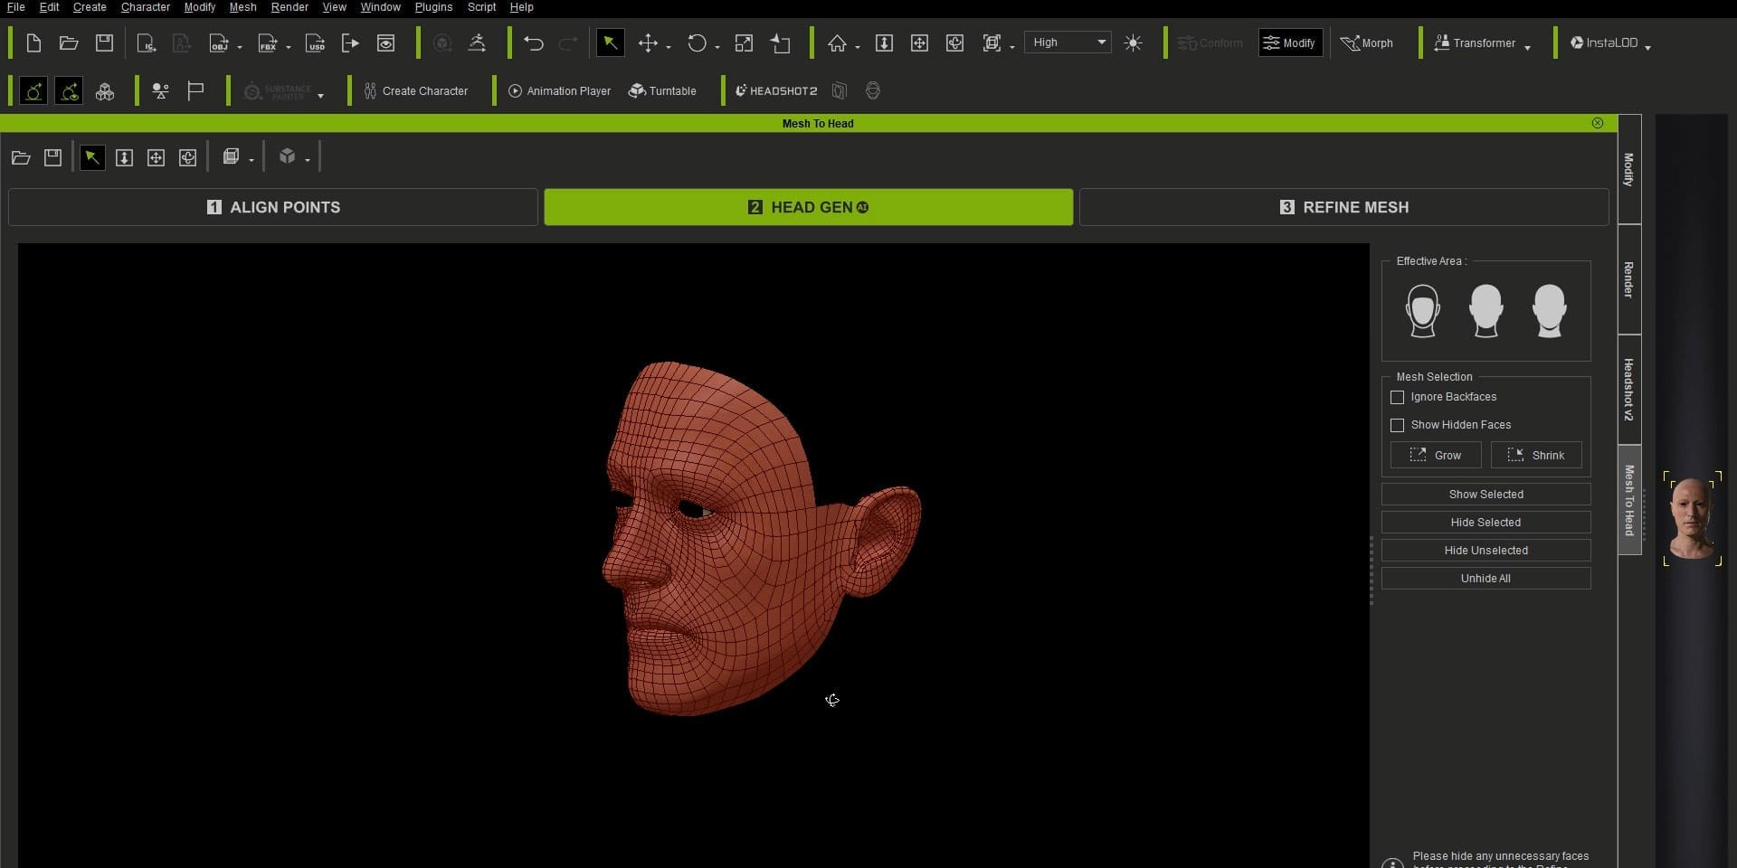Image resolution: width=1737 pixels, height=868 pixels.
Task: Undo the last action
Action: coord(534,42)
